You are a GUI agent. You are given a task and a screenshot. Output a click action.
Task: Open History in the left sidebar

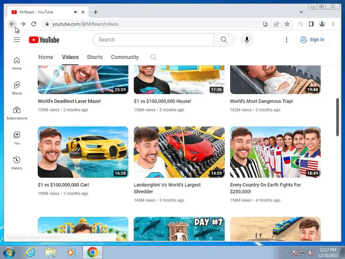[17, 163]
